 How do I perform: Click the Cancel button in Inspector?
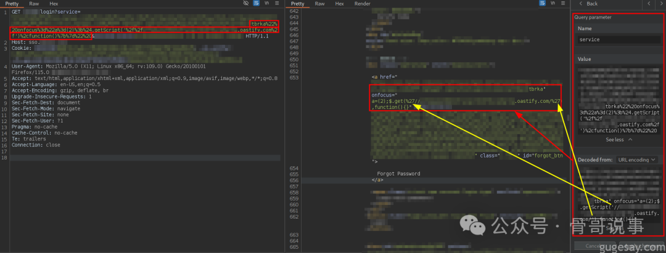594,246
